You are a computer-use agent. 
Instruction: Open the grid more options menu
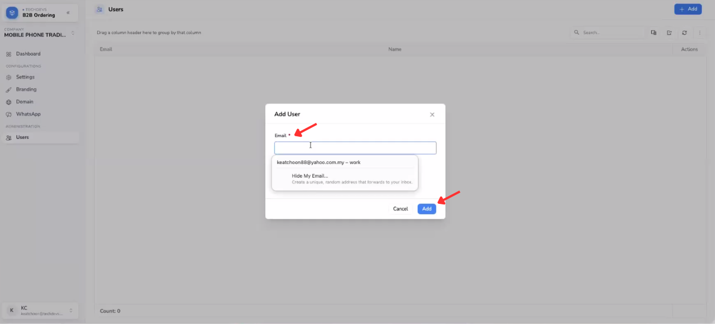tap(699, 32)
